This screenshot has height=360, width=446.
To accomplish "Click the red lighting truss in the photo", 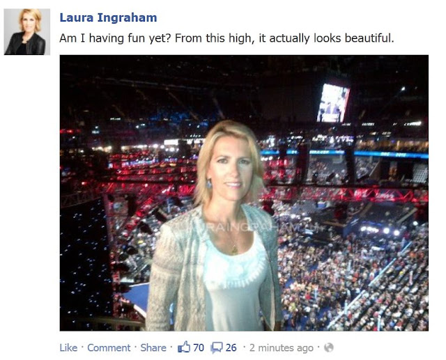I will (341, 194).
